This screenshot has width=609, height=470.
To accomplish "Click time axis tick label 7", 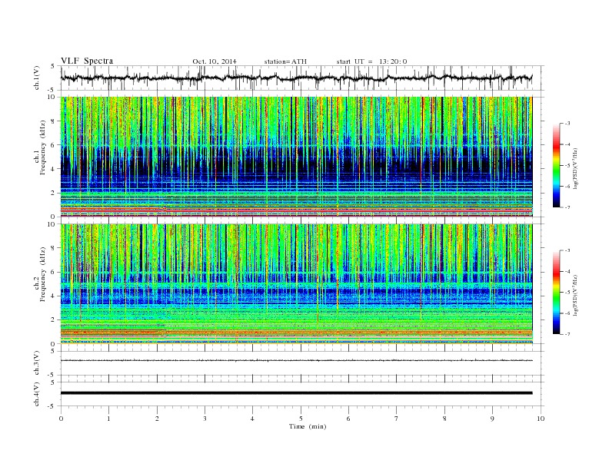I will [x=397, y=419].
